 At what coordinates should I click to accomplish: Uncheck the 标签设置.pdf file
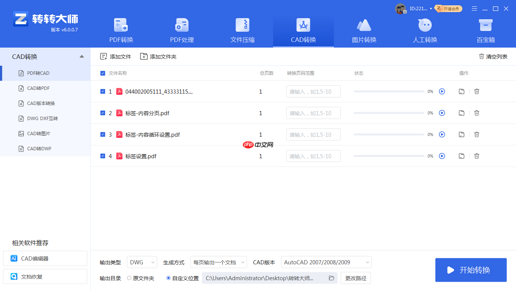[x=102, y=156]
